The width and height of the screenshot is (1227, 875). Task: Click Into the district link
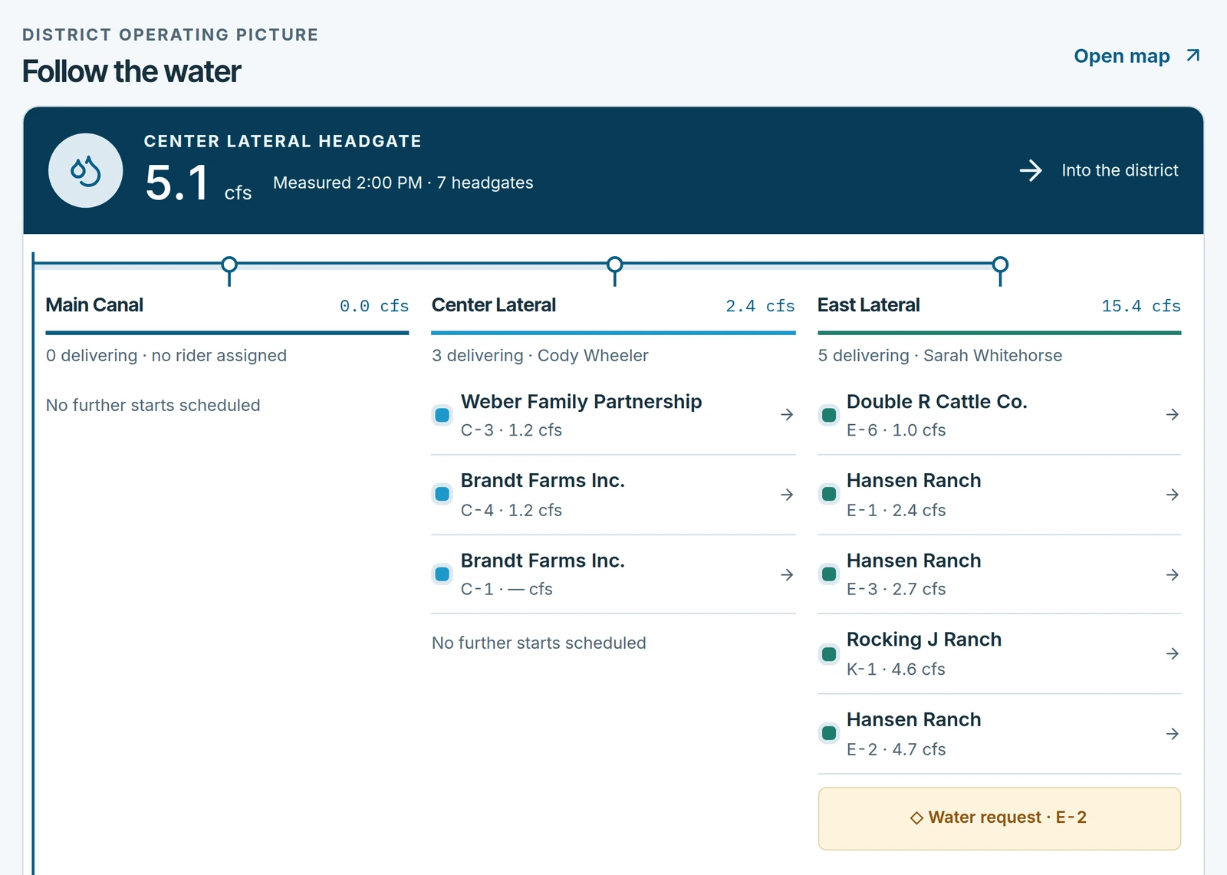click(x=1099, y=170)
